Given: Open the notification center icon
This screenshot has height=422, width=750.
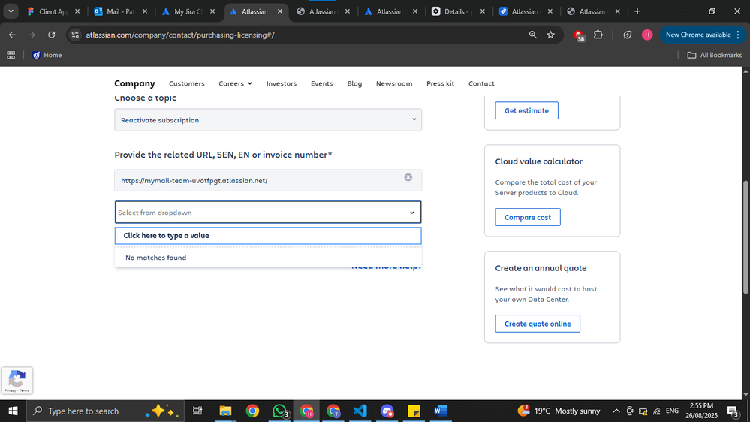Looking at the screenshot, I should pyautogui.click(x=733, y=411).
